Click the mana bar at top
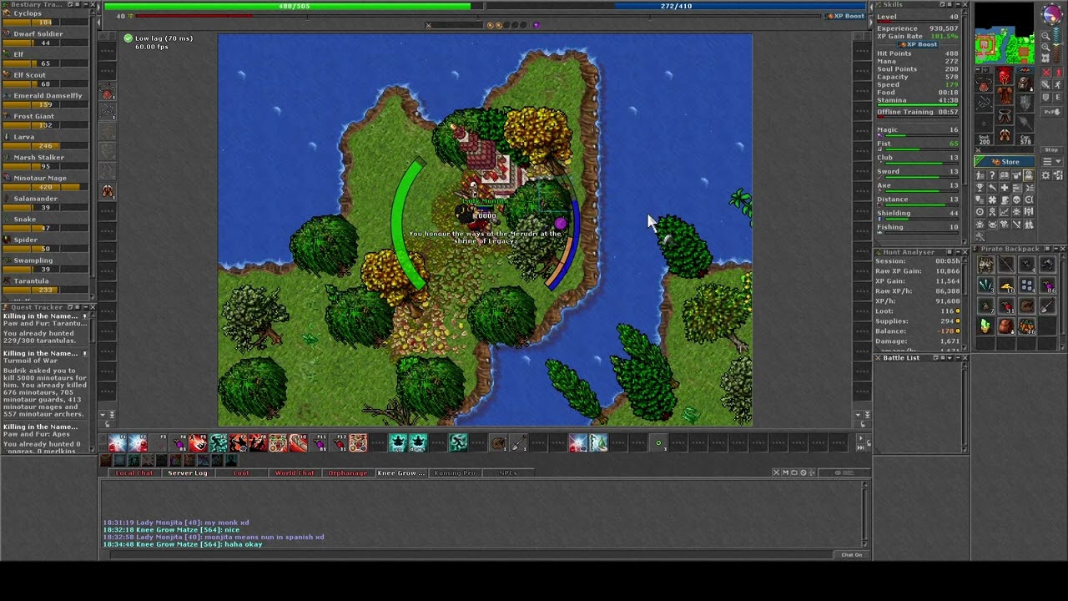This screenshot has height=601, width=1068. click(x=676, y=6)
